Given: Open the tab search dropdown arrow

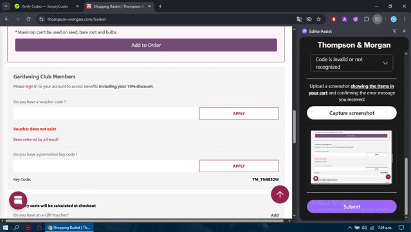Looking at the screenshot, I should pyautogui.click(x=6, y=6).
